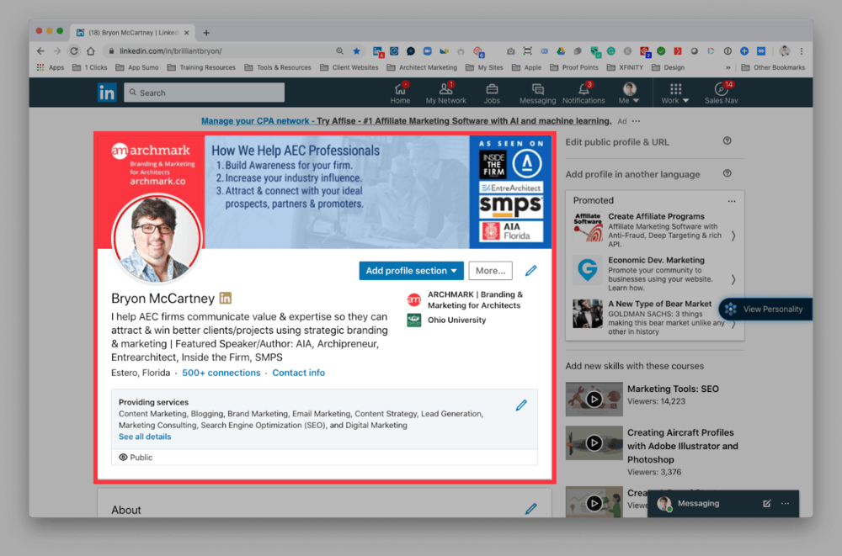Play the Creating Aircraft Profiles course video

tap(594, 442)
